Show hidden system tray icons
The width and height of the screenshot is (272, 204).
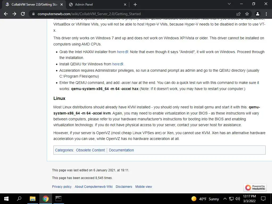225,199
